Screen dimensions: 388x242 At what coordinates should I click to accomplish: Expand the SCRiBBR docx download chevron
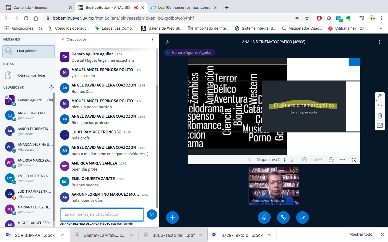click(x=62, y=235)
